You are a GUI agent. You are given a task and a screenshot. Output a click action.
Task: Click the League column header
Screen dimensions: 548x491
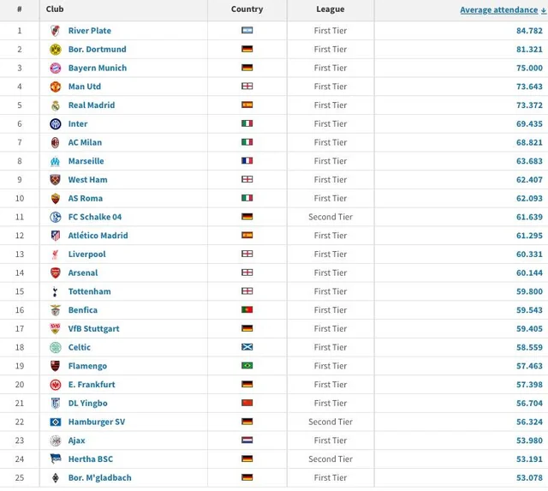click(x=330, y=9)
